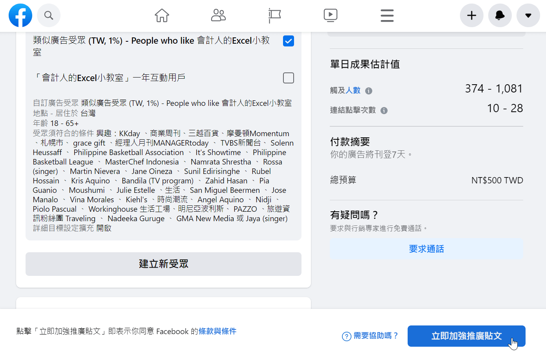Click the 年齡 18 - 65+ line
Viewport: 546px width, 353px height.
pyautogui.click(x=56, y=123)
